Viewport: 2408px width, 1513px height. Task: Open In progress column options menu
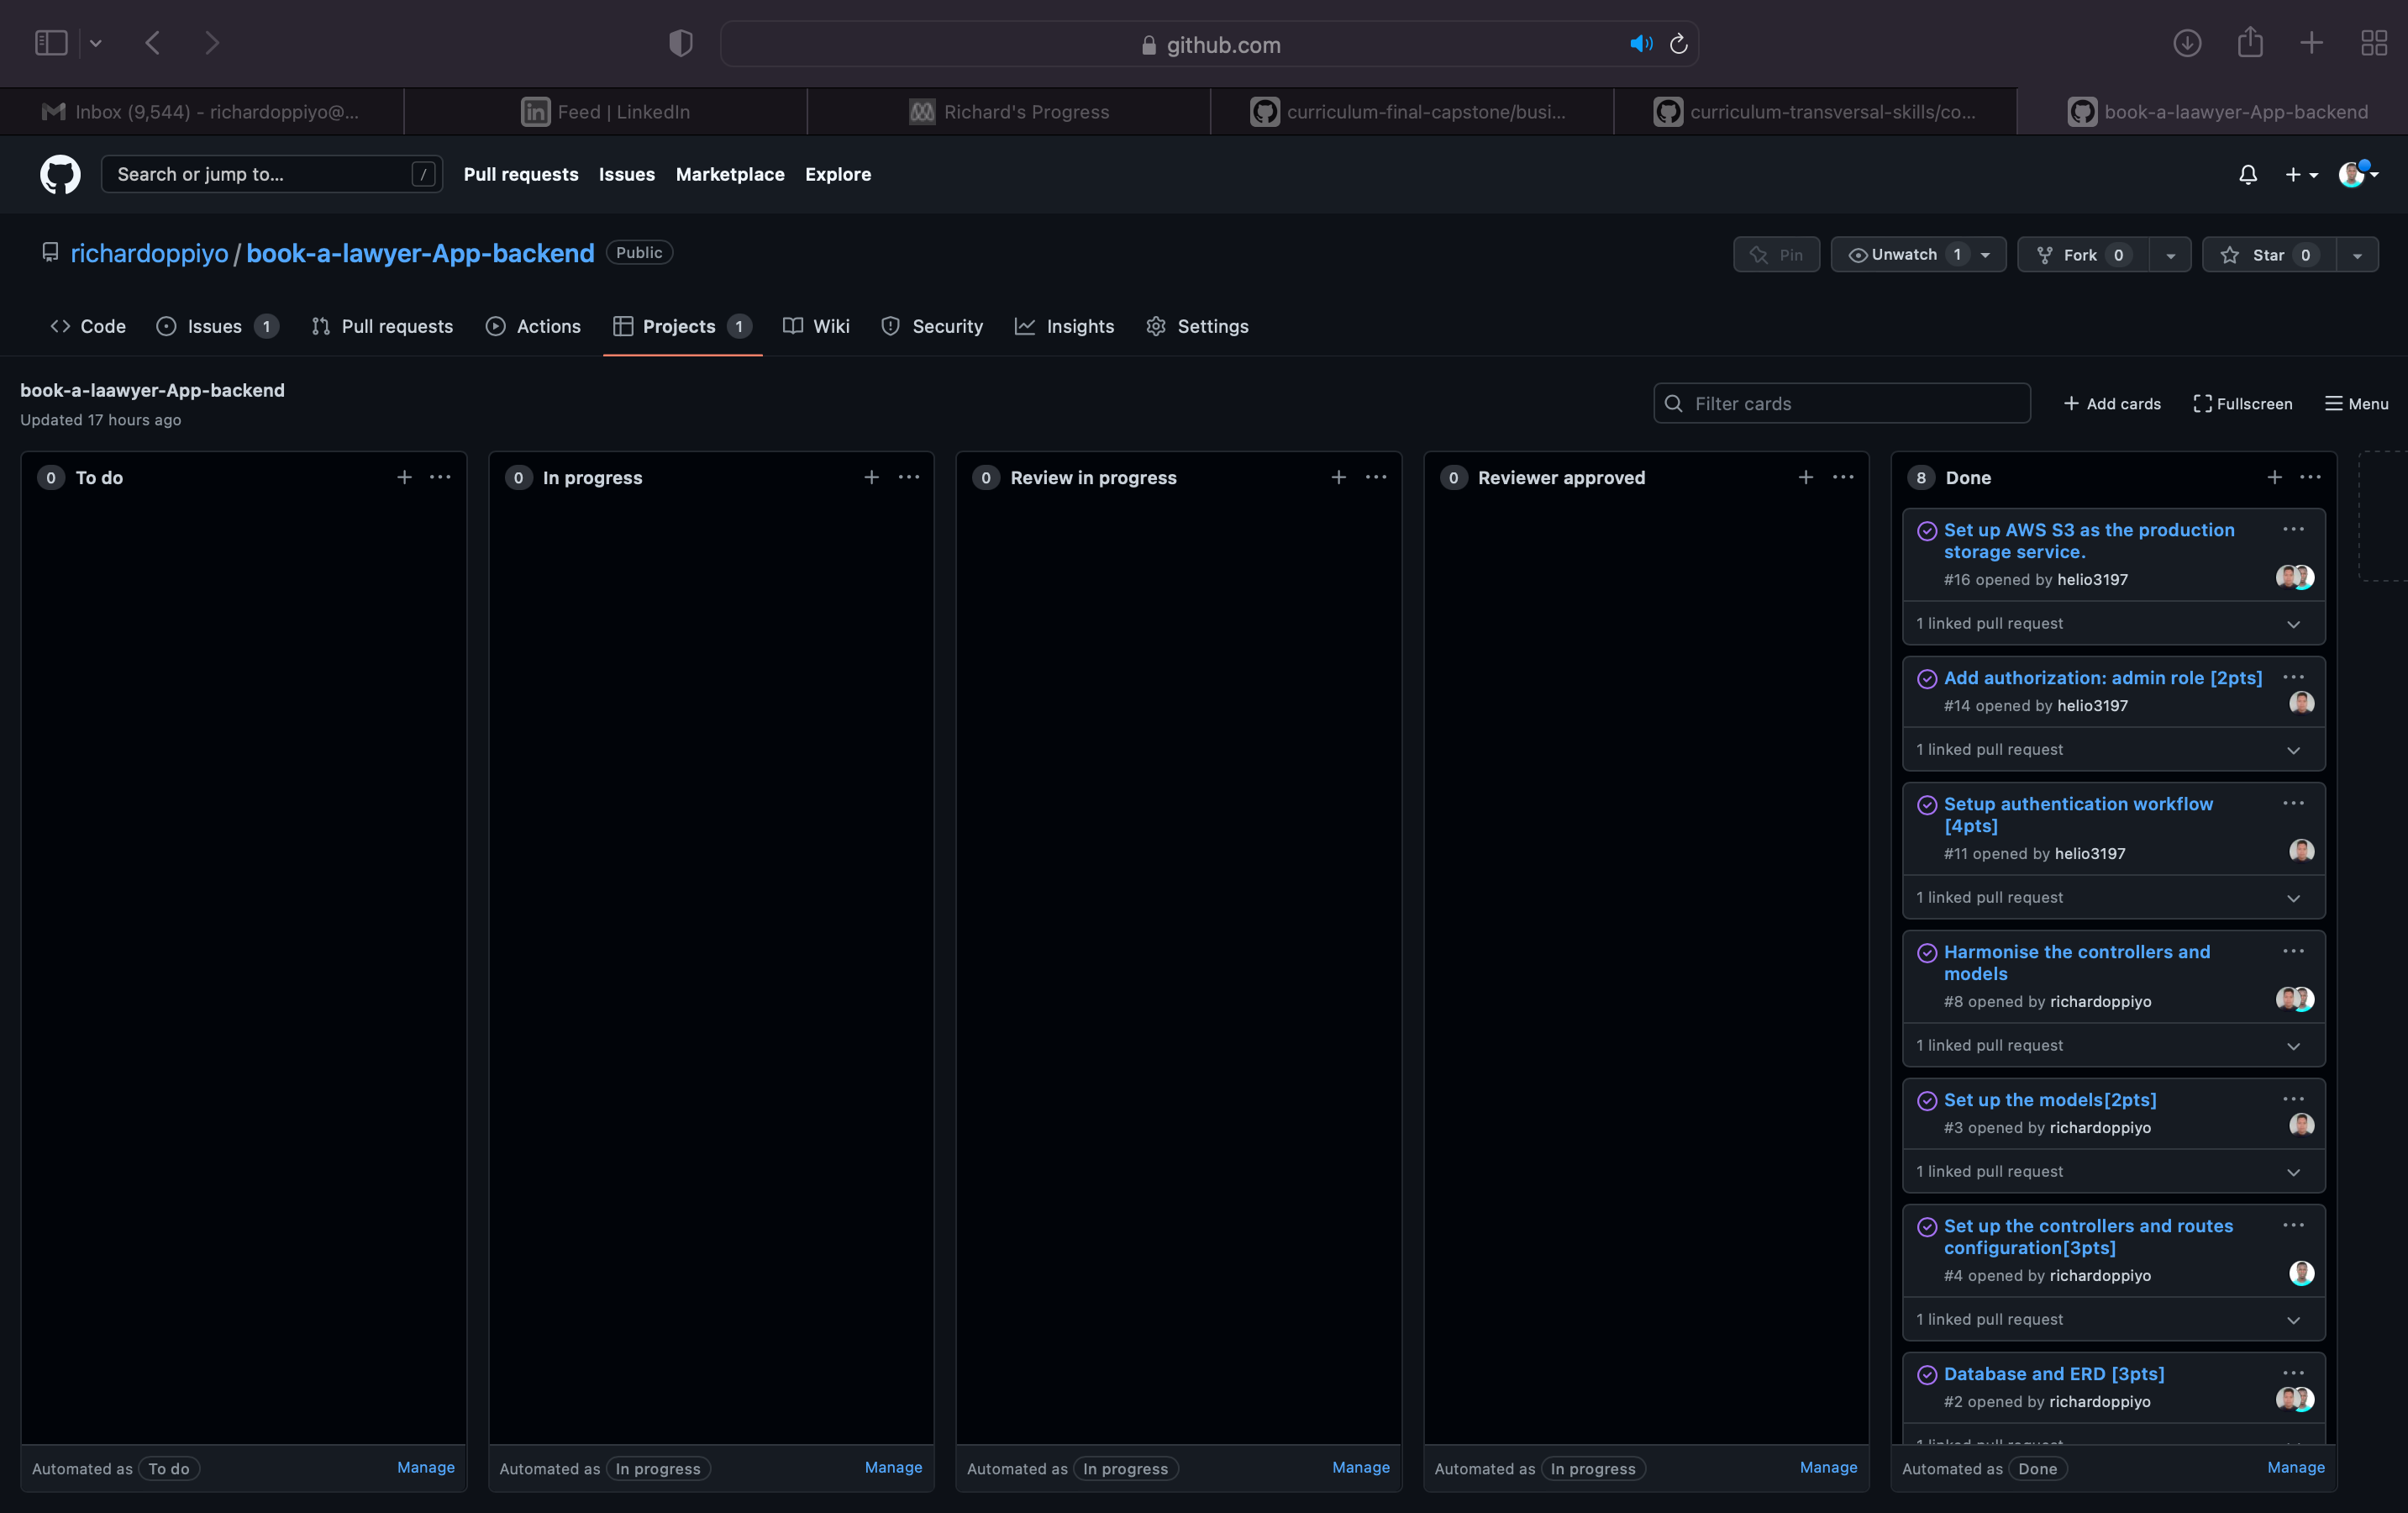pyautogui.click(x=908, y=477)
